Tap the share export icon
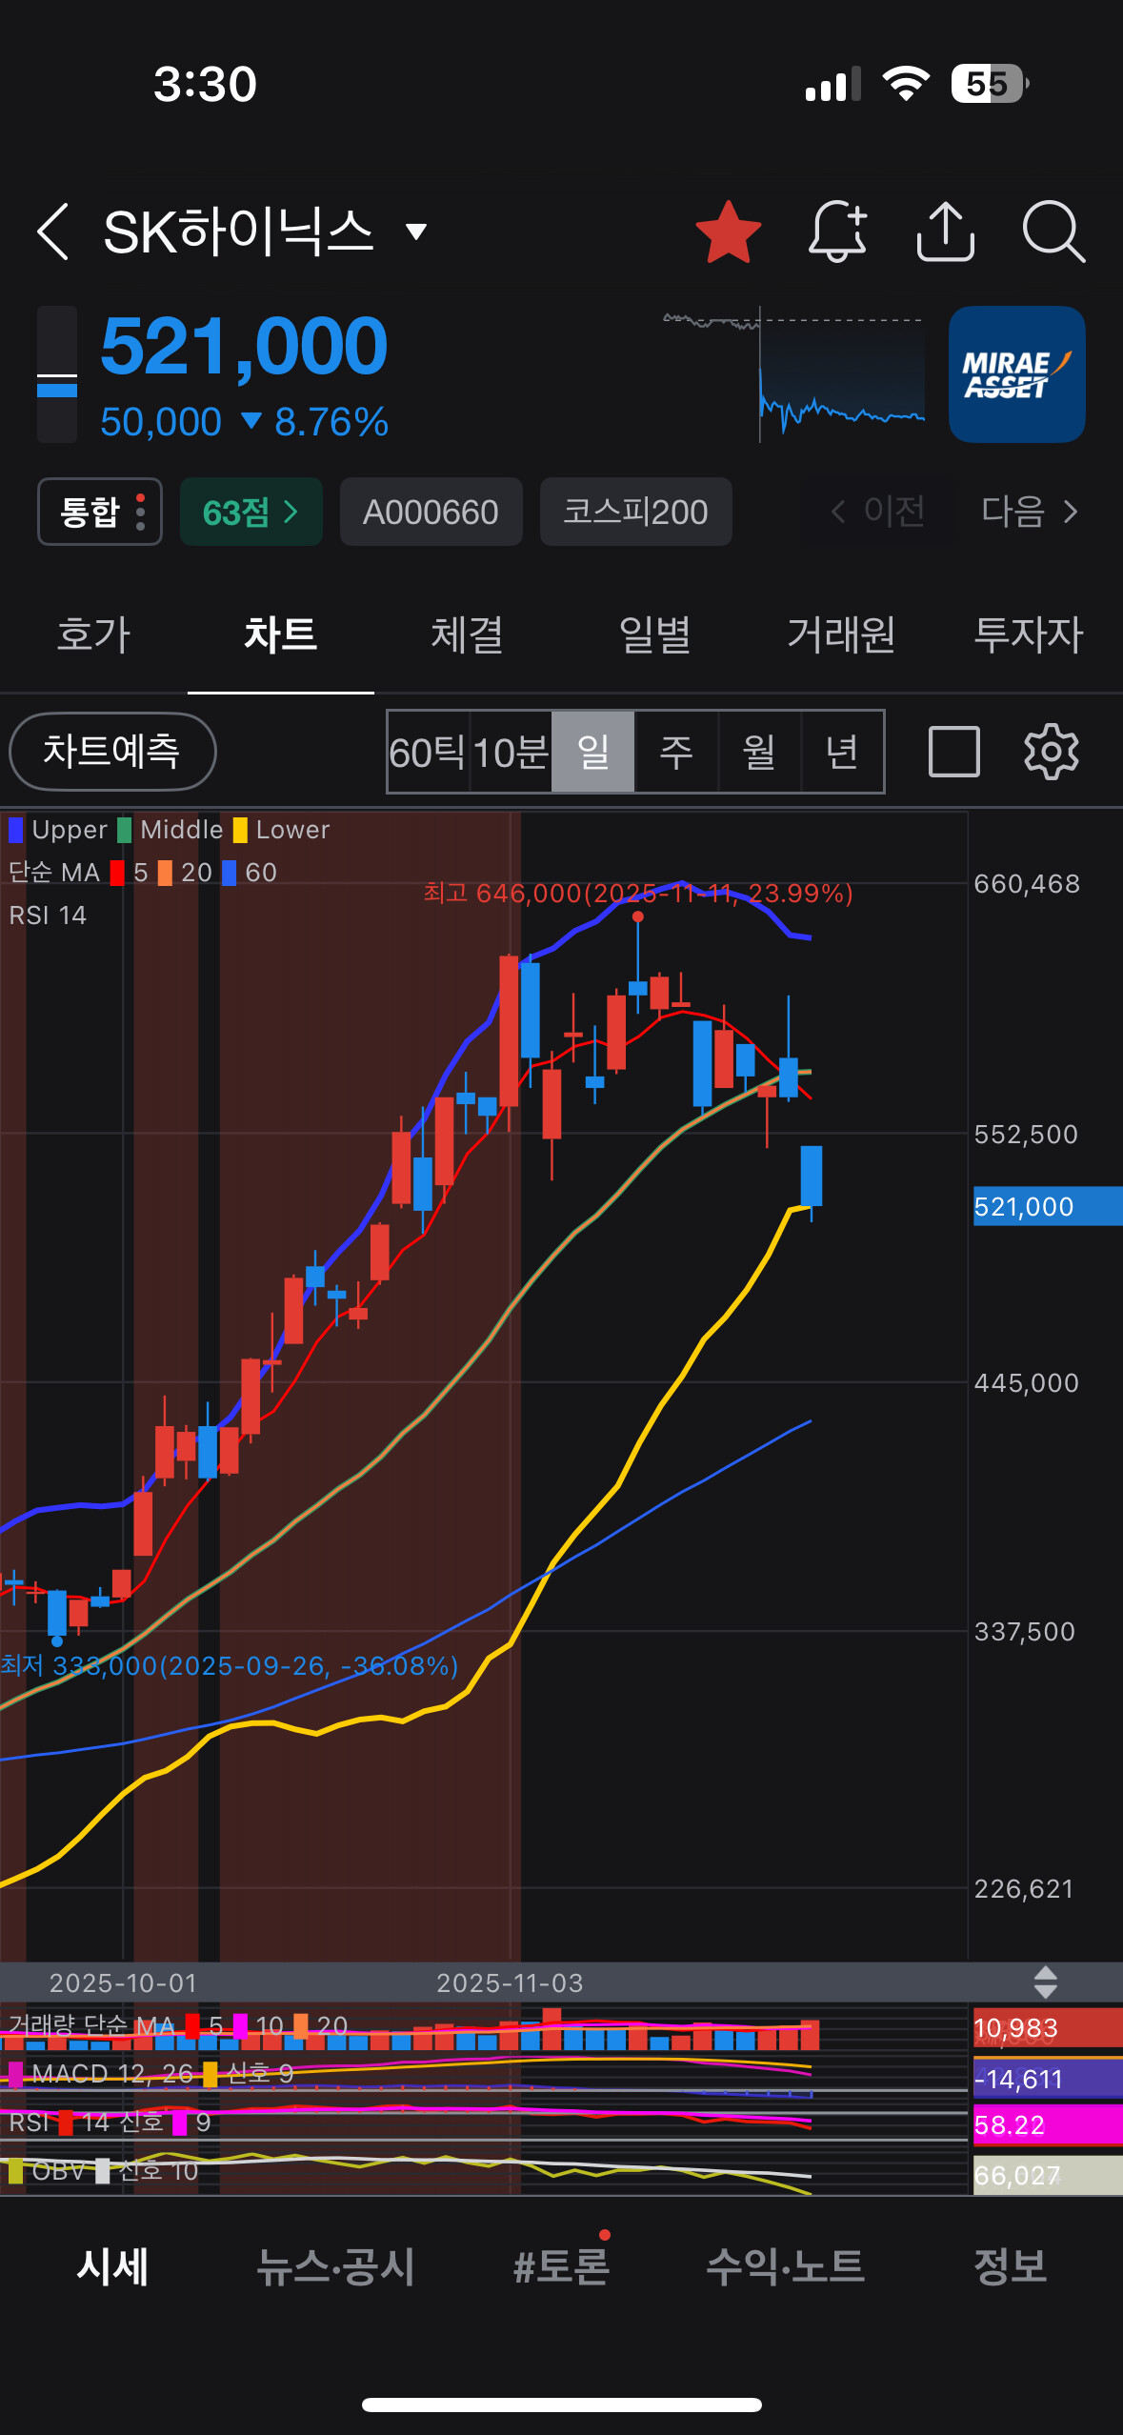This screenshot has height=2435, width=1123. [945, 231]
